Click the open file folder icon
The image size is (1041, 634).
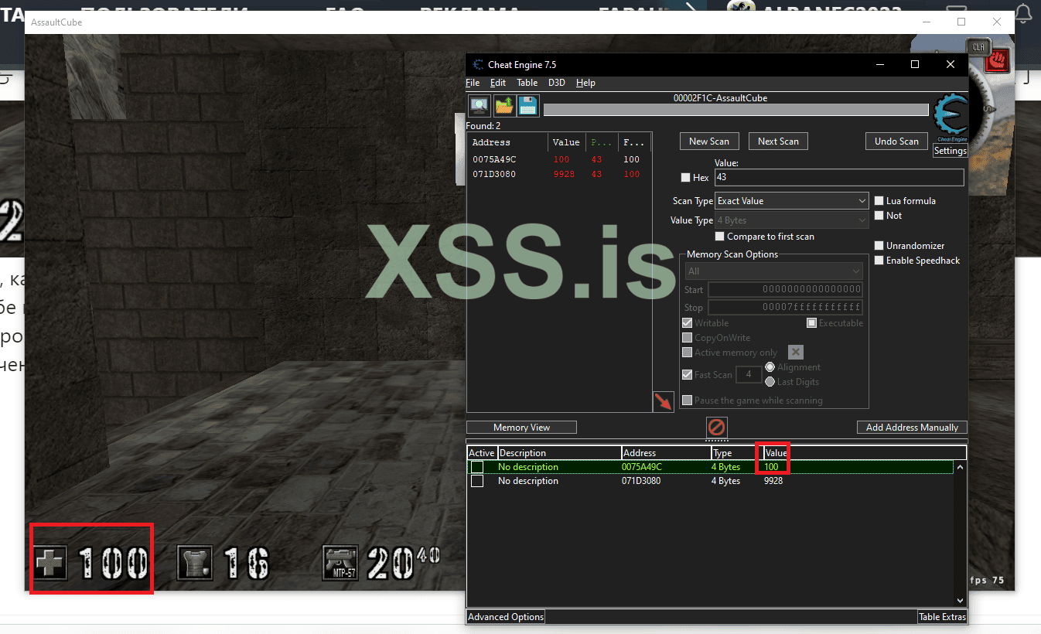pyautogui.click(x=504, y=106)
